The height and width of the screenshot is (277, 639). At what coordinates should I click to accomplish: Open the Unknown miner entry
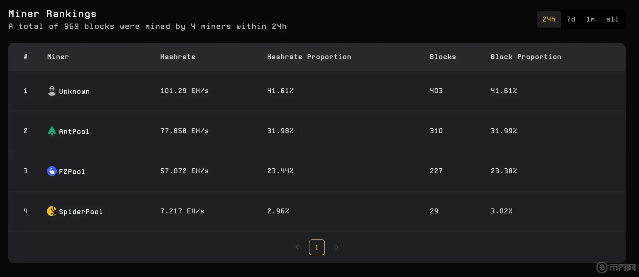(x=74, y=91)
